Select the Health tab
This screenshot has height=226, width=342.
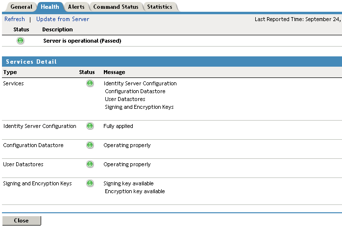(x=50, y=7)
